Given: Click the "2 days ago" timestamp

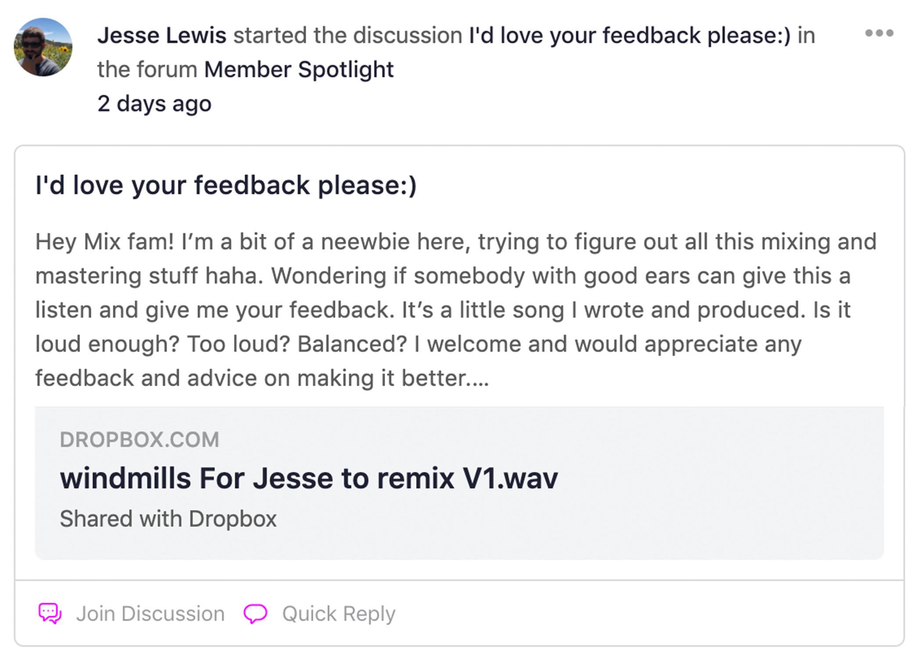Looking at the screenshot, I should click(155, 104).
